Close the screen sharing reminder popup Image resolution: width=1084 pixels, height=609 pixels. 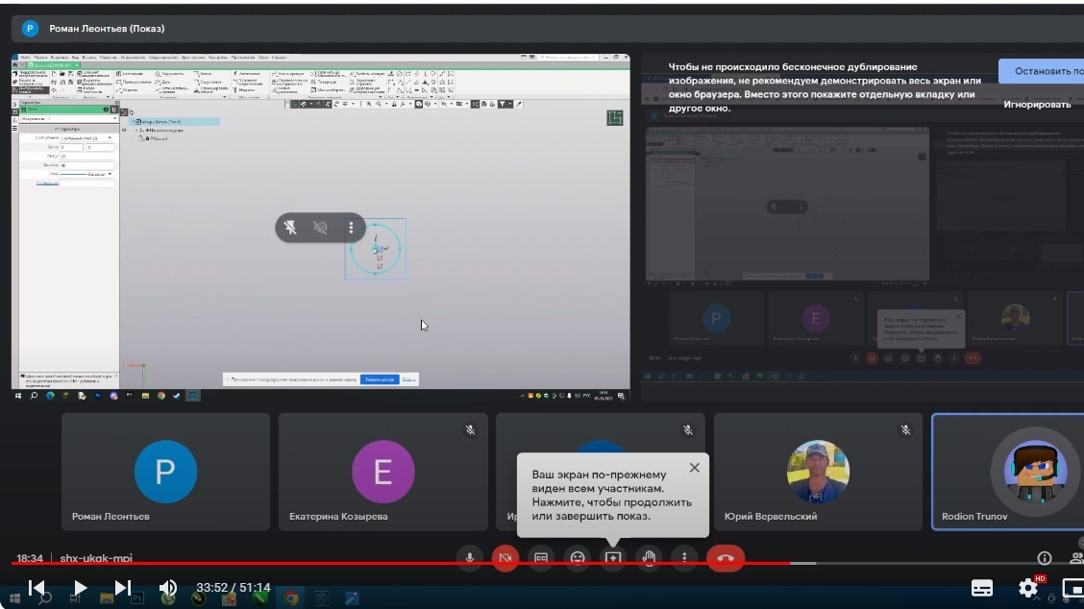click(x=694, y=468)
